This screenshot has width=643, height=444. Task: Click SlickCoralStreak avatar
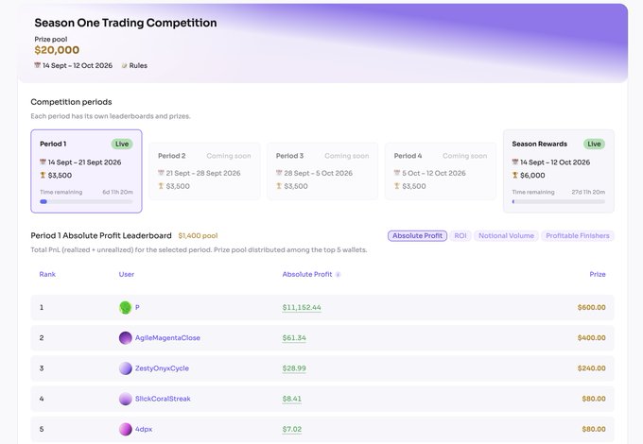pyautogui.click(x=125, y=399)
